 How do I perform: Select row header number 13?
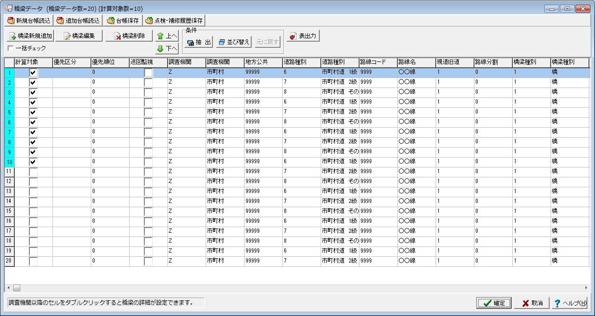9,192
